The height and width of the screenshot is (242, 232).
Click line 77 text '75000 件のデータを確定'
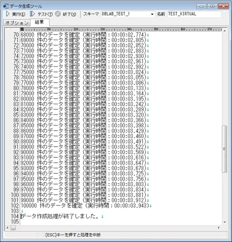[51, 72]
